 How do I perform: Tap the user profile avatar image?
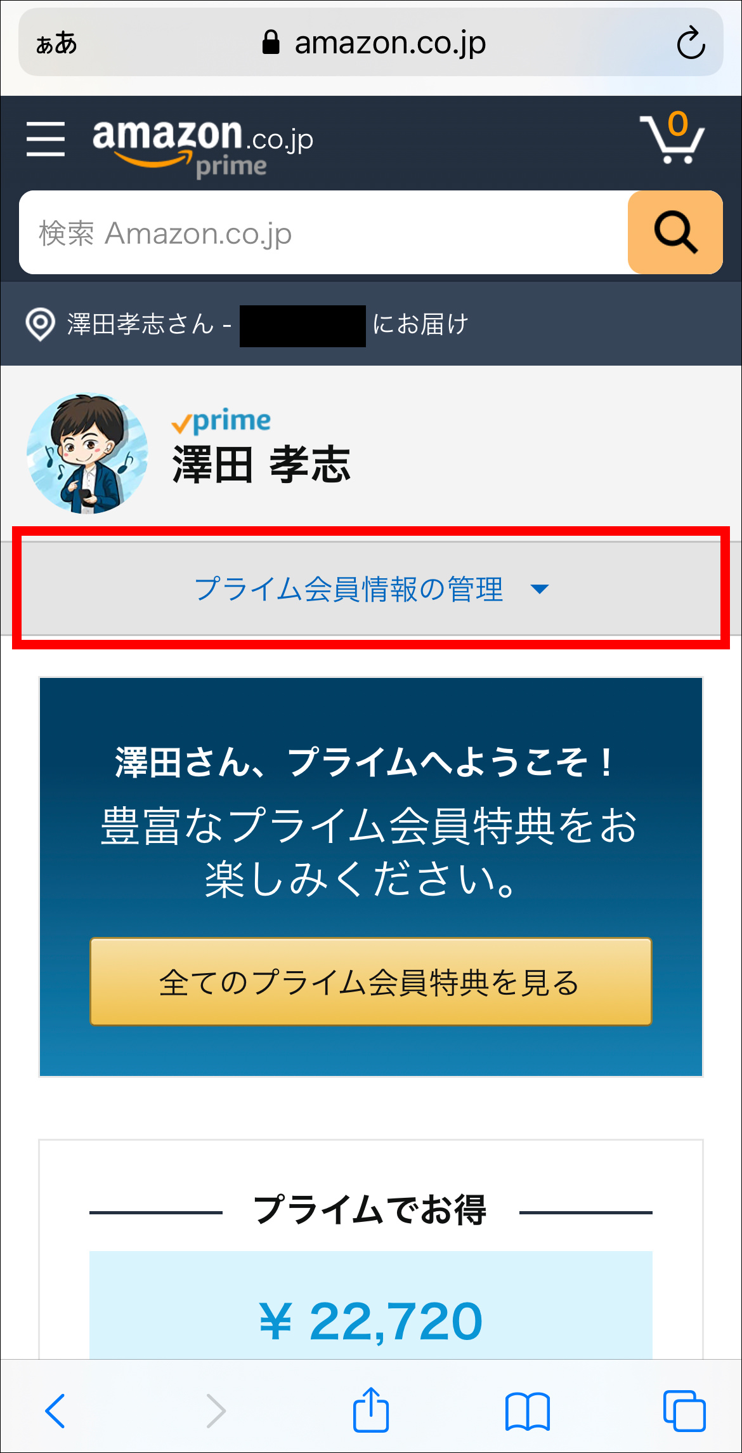88,453
